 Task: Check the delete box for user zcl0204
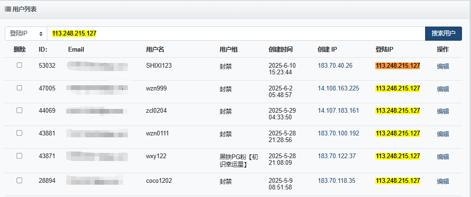pos(19,110)
